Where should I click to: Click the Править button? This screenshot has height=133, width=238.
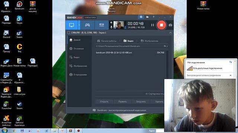[x=122, y=102]
